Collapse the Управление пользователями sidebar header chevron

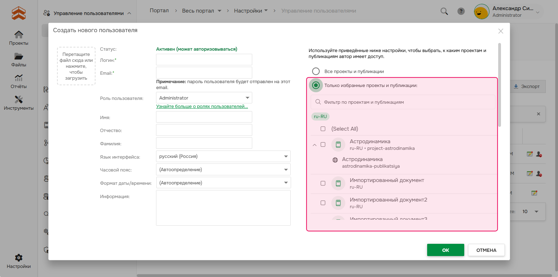tap(129, 13)
